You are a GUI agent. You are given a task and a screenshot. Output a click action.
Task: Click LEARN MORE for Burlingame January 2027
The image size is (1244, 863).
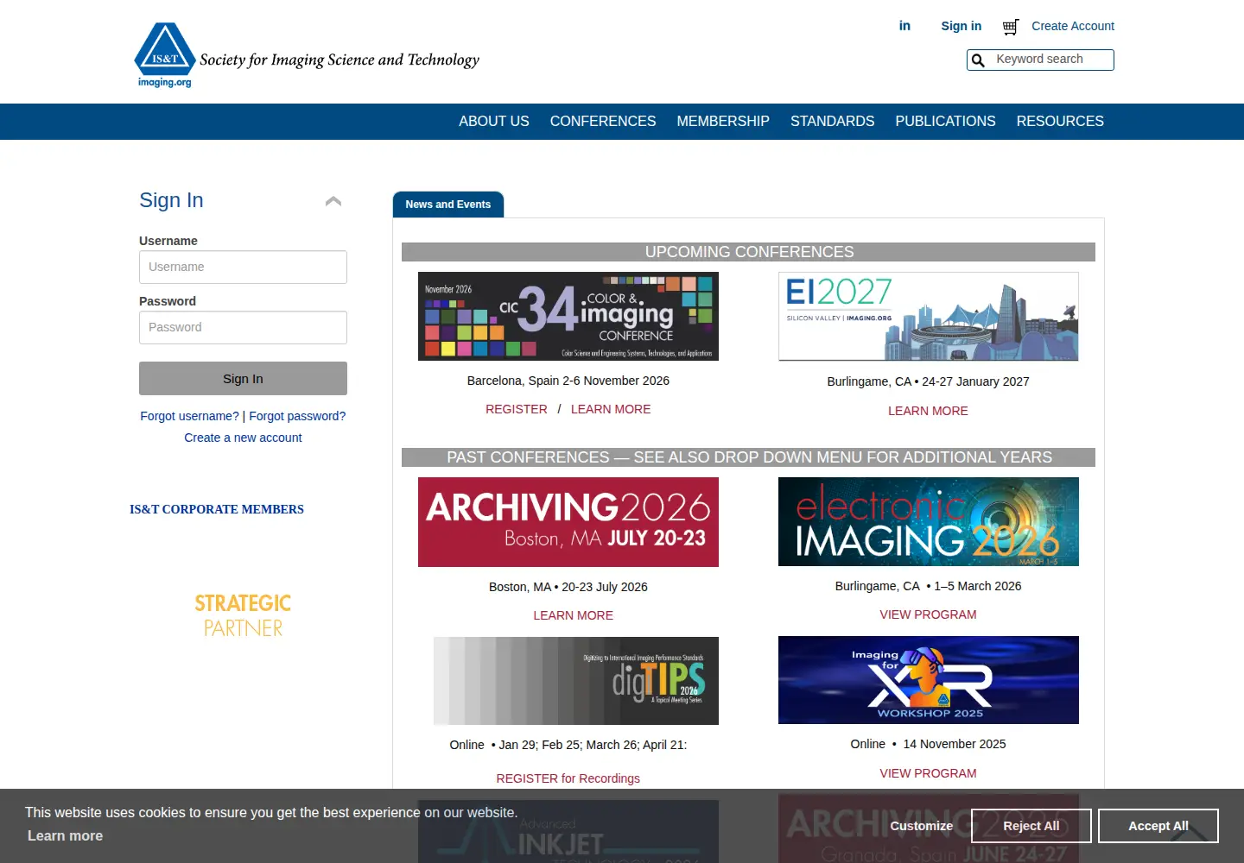928,411
